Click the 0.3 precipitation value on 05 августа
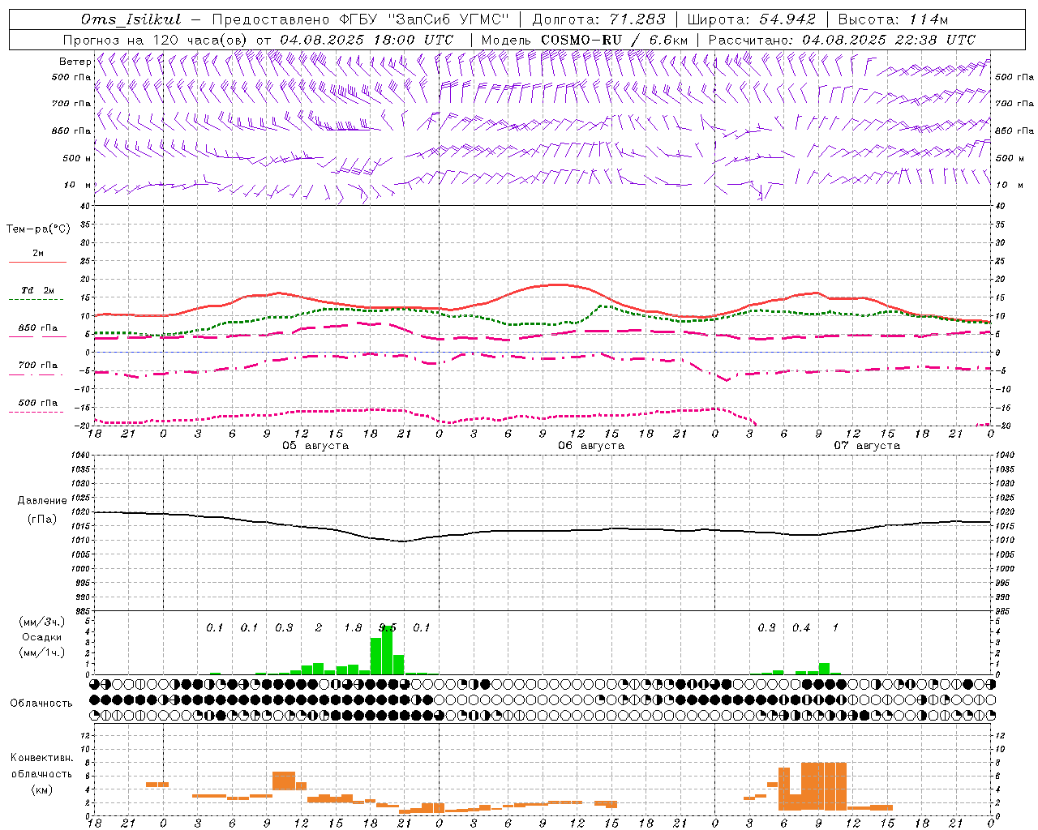The height and width of the screenshot is (830, 1038). [284, 627]
